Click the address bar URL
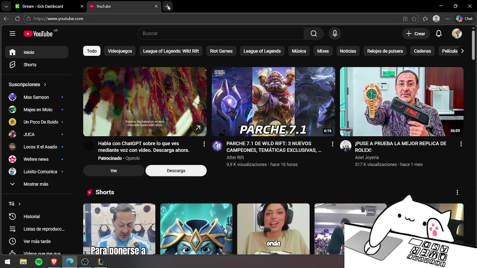 (58, 19)
